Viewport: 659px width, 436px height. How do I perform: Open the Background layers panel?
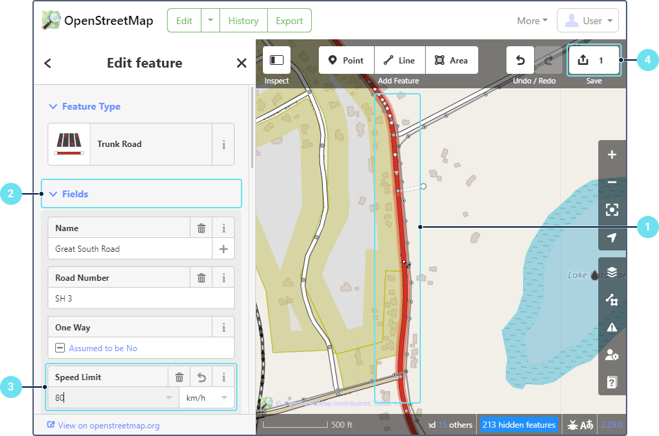[611, 272]
